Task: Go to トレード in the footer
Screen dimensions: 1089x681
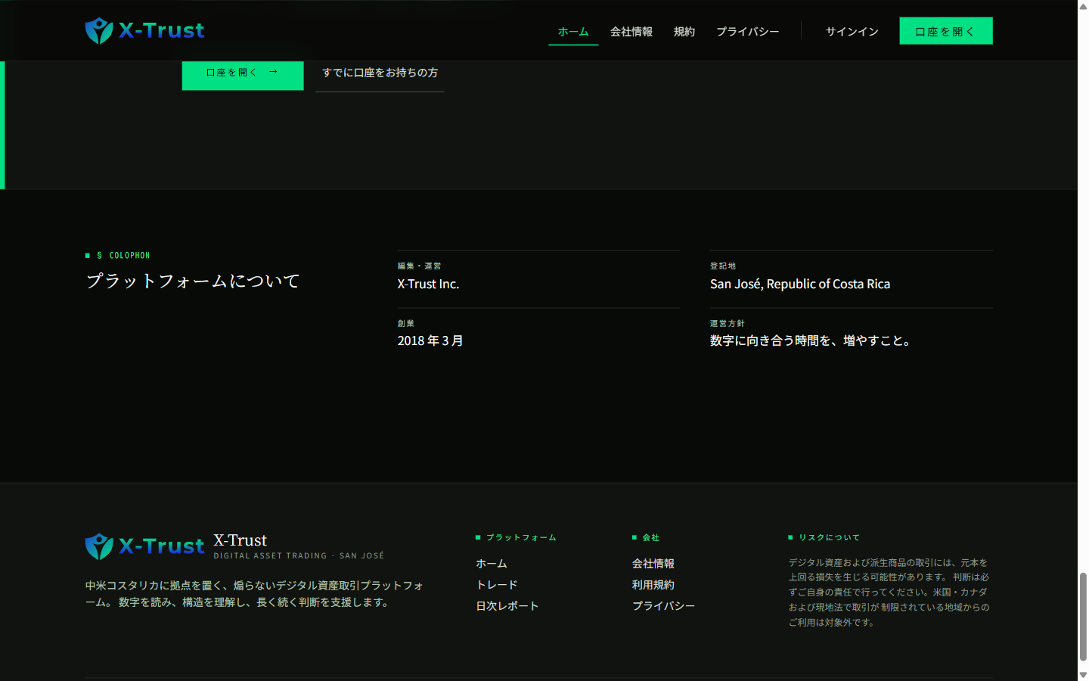Action: [x=497, y=585]
